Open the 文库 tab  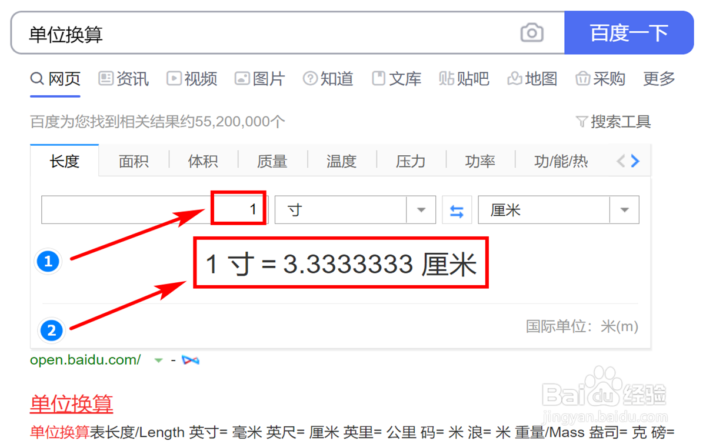pyautogui.click(x=397, y=79)
